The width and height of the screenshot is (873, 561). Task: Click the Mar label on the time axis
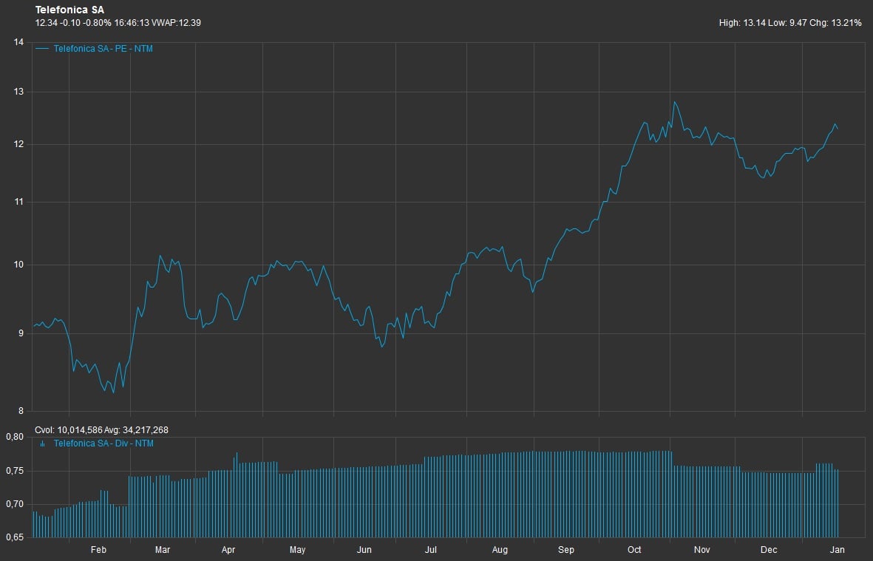tap(163, 550)
